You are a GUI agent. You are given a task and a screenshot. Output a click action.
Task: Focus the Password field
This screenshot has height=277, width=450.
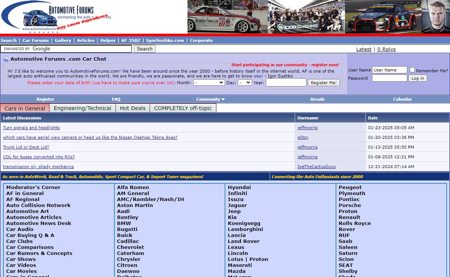coord(389,78)
